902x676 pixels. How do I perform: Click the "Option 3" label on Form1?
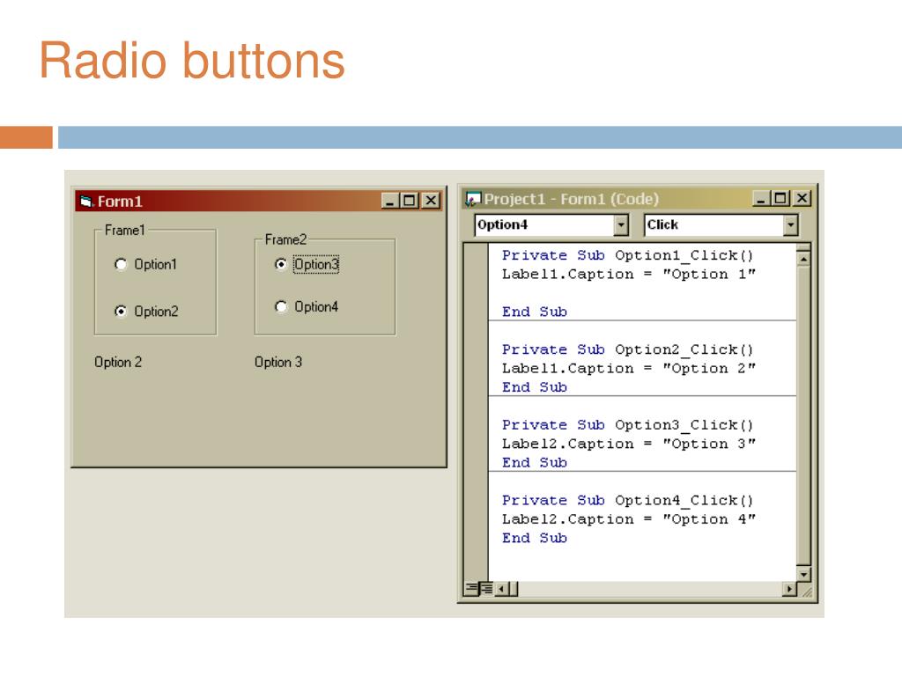pyautogui.click(x=278, y=362)
